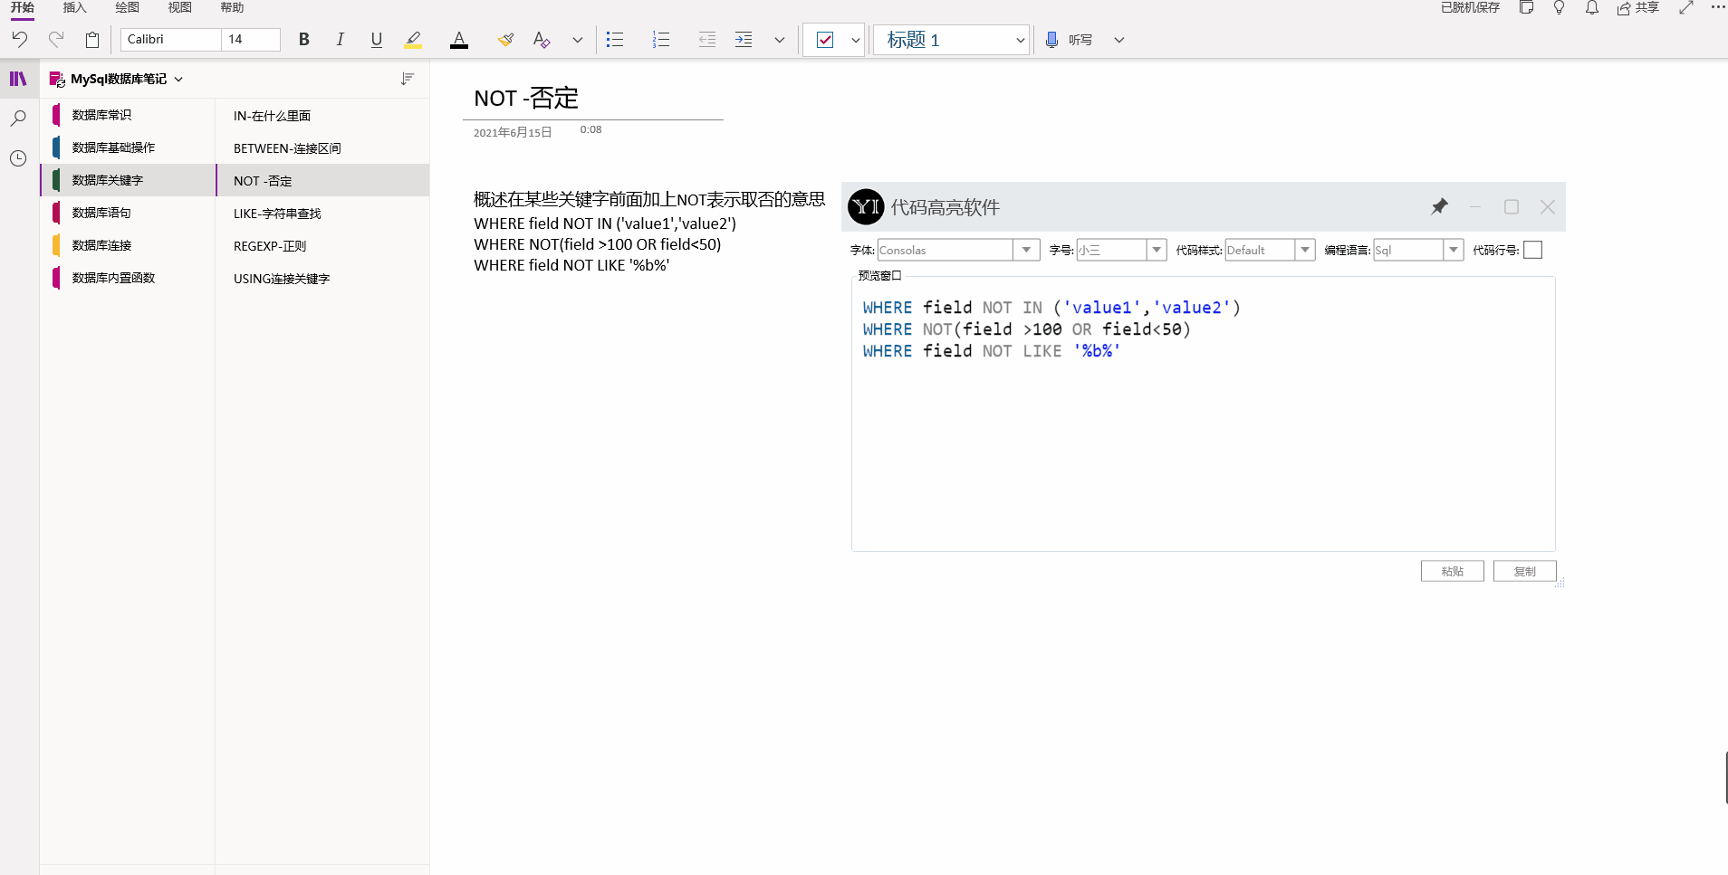This screenshot has width=1728, height=875.
Task: Open recent notes with the clock icon
Action: click(x=18, y=158)
